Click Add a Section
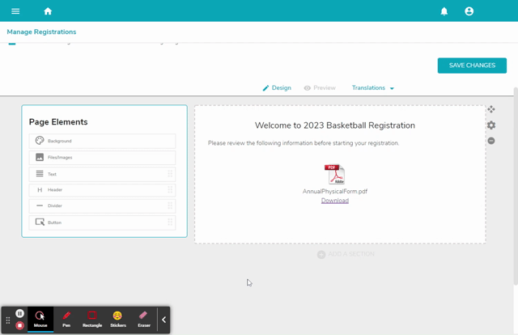518x335 pixels. (346, 254)
